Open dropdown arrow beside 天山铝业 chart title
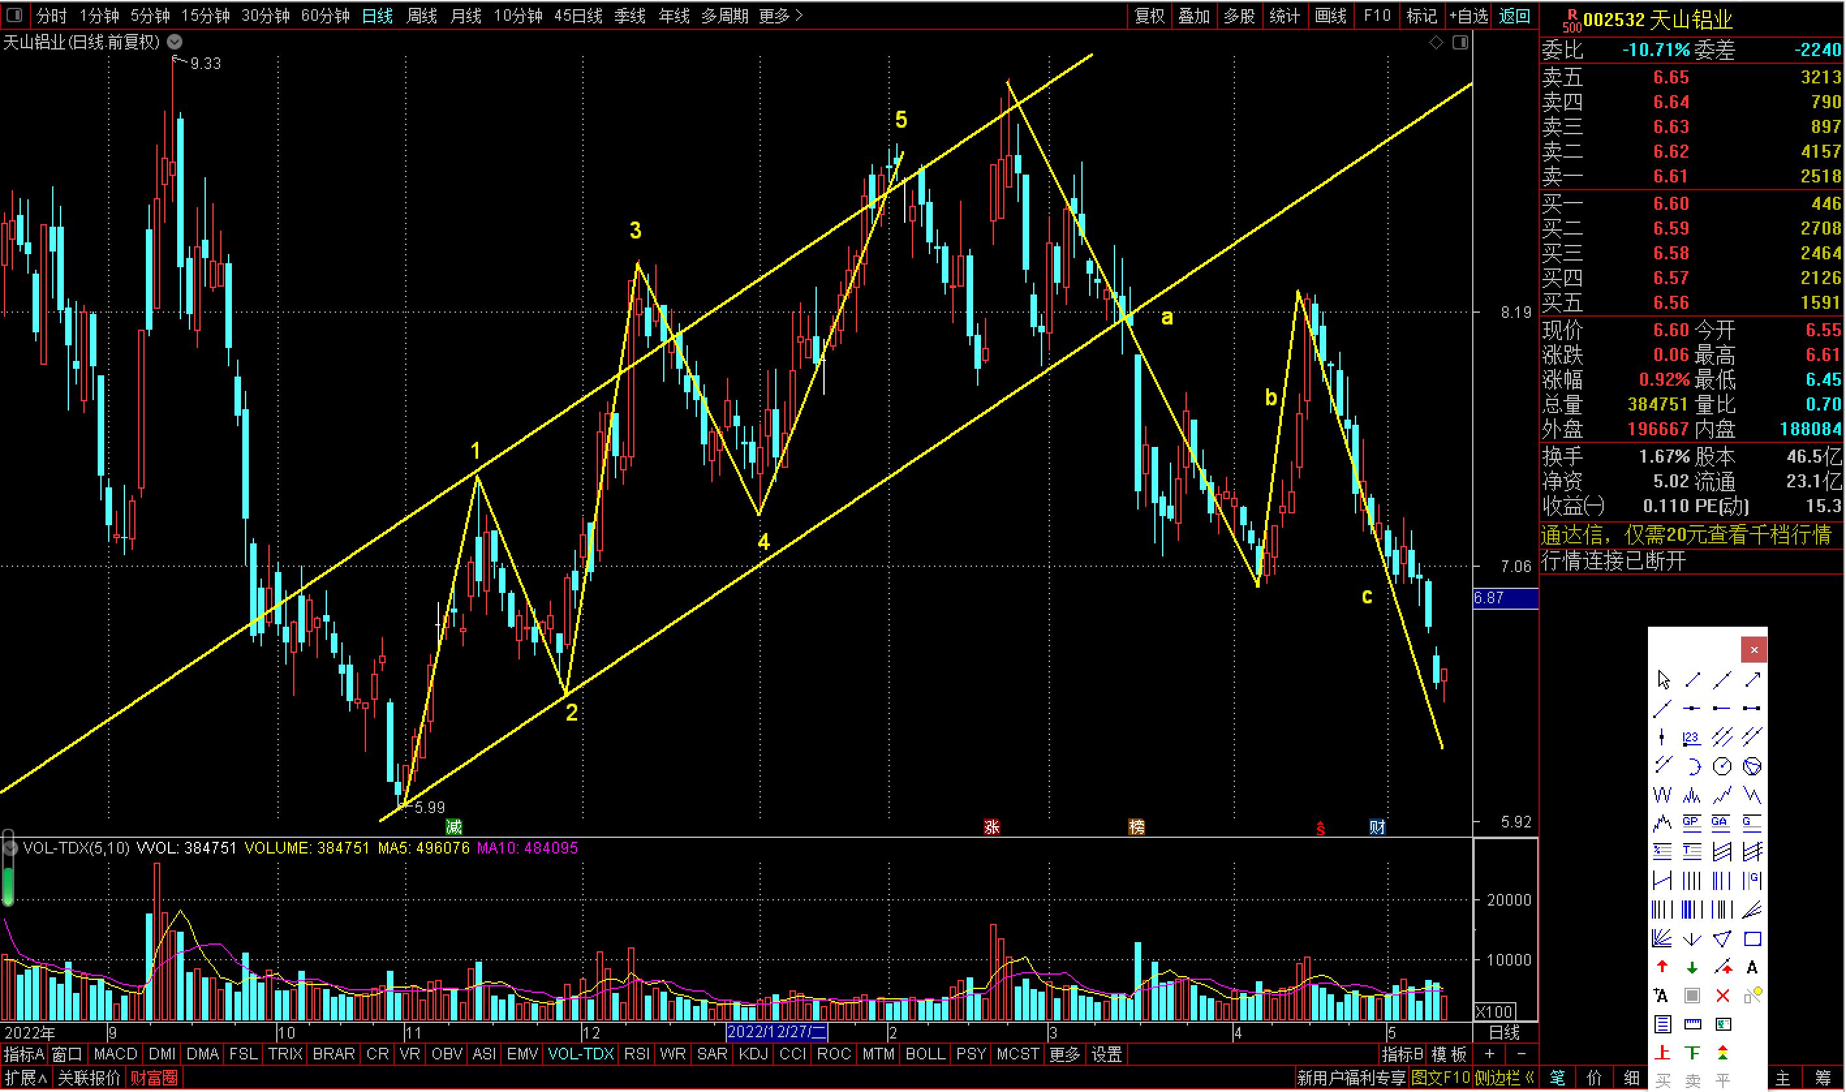The height and width of the screenshot is (1092, 1846). point(175,42)
